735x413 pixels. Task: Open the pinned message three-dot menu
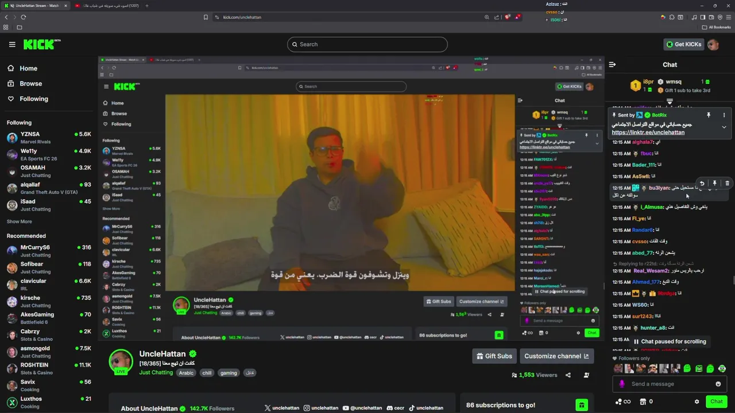pos(724,115)
